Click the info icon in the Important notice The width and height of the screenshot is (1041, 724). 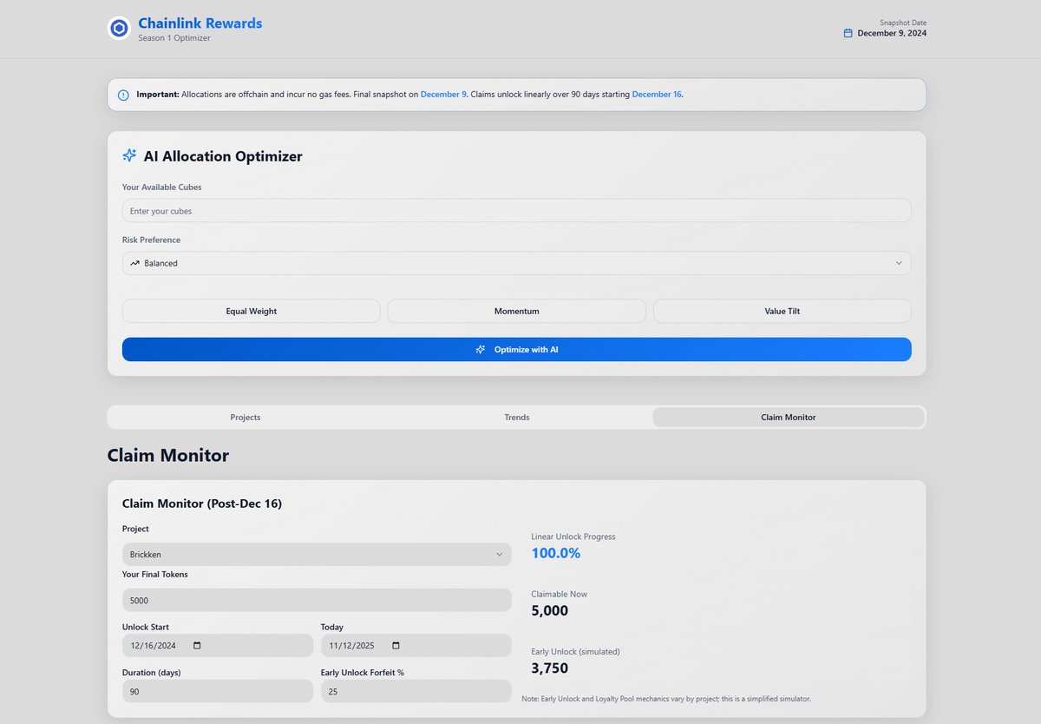coord(123,95)
